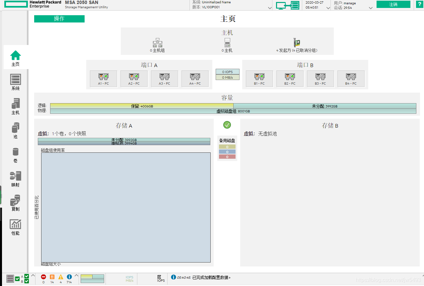This screenshot has height=286, width=424.
Task: Expand the footer system health panel arrow
Action: point(33,275)
